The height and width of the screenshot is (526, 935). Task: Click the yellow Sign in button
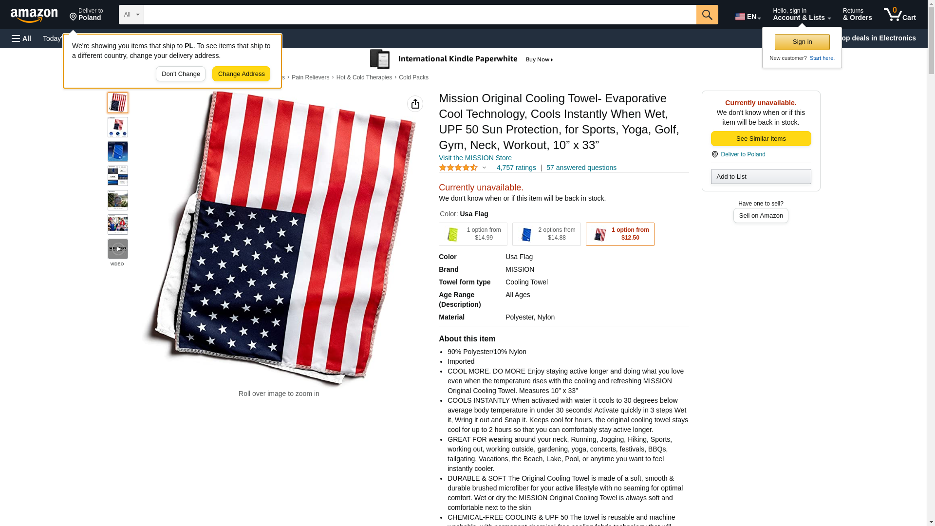(802, 42)
